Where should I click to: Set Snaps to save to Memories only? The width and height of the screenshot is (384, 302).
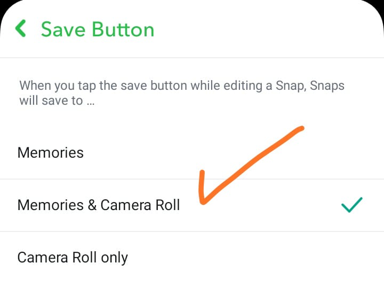192,153
